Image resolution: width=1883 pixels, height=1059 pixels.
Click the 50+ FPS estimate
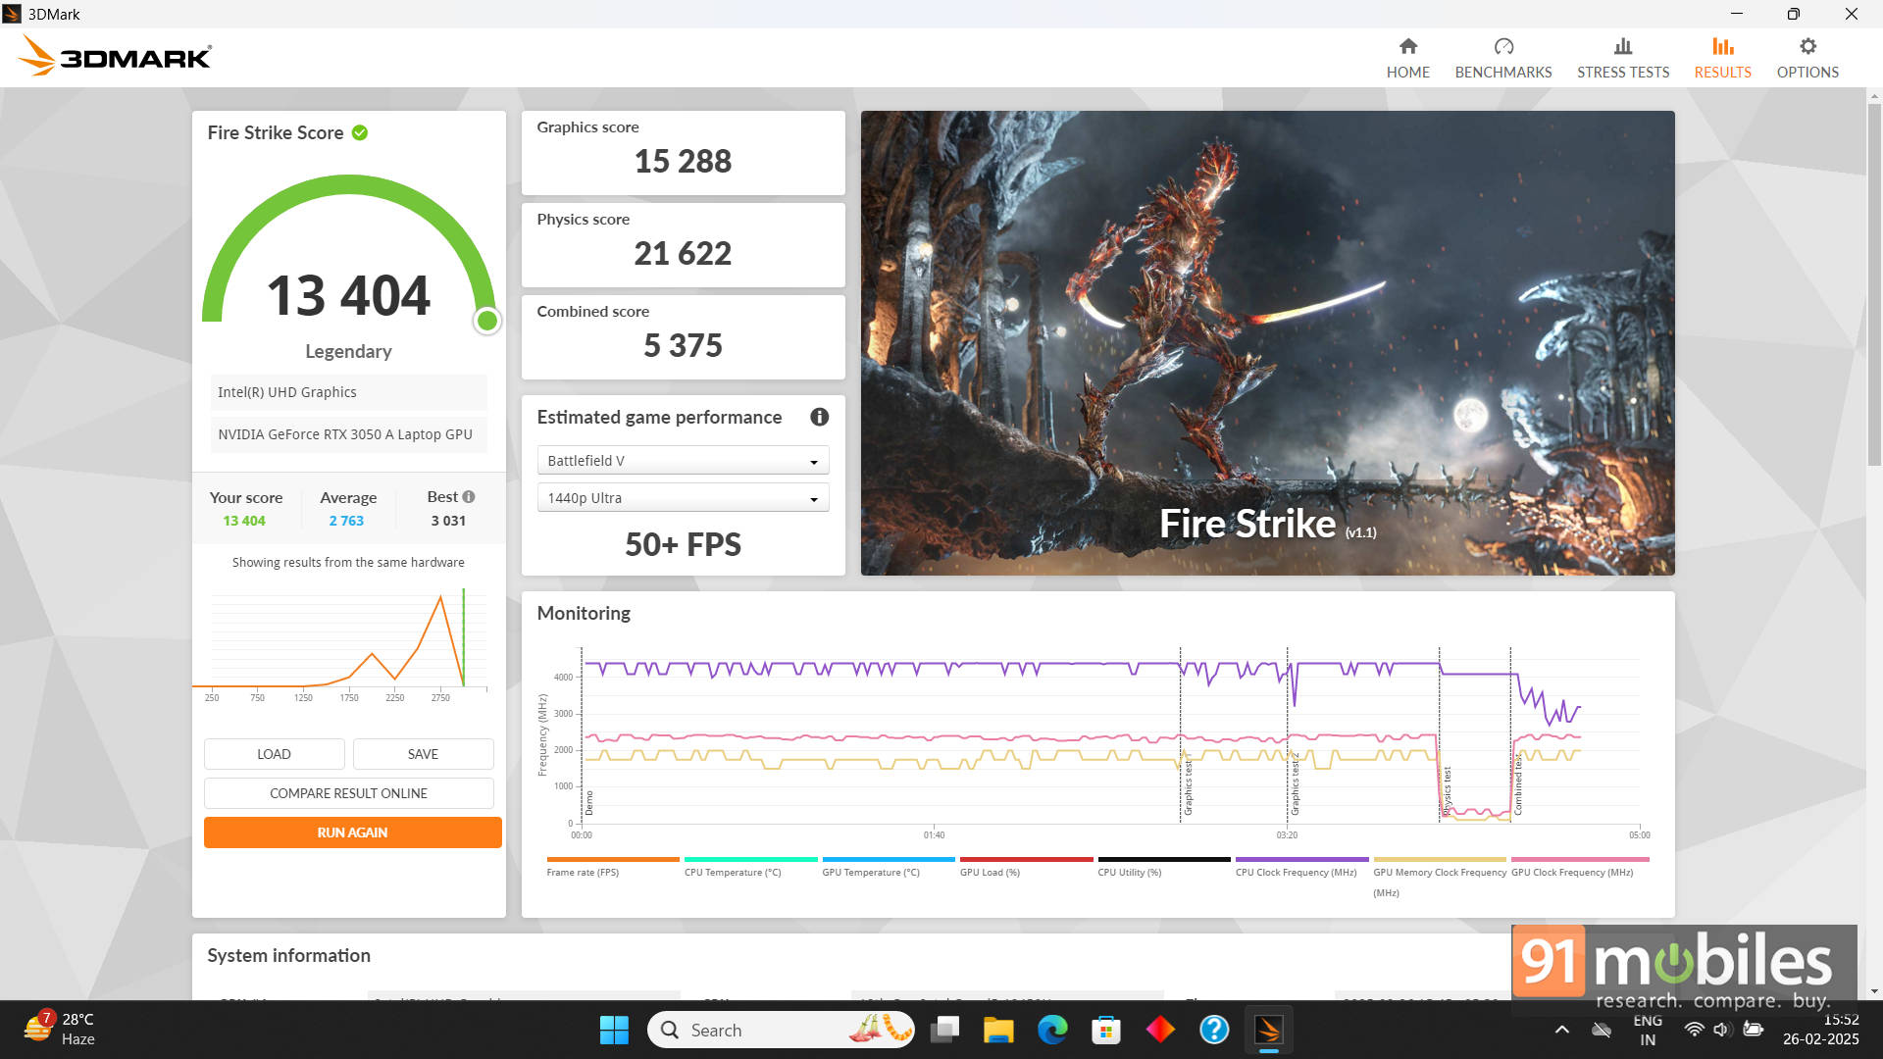point(683,544)
